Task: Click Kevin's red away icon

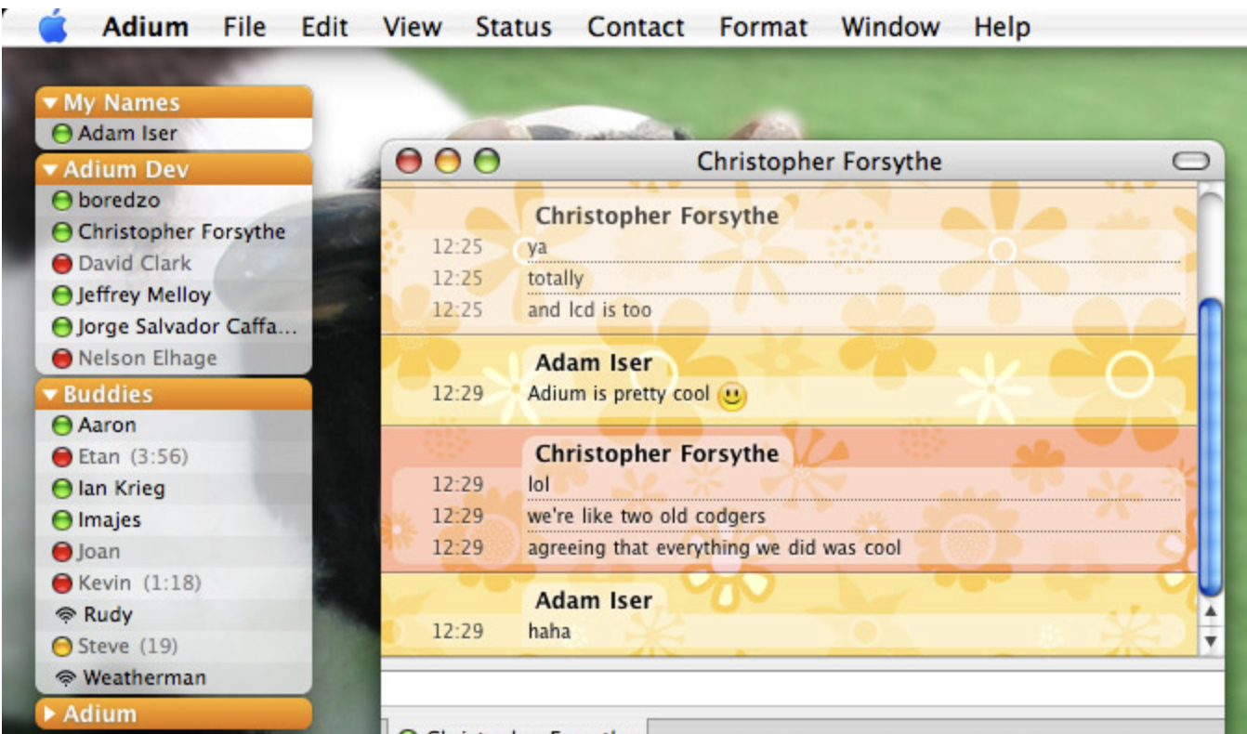Action: click(62, 583)
